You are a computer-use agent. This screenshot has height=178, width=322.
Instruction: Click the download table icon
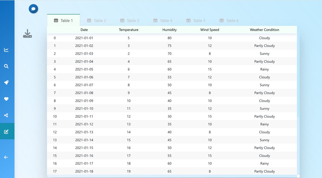click(27, 34)
